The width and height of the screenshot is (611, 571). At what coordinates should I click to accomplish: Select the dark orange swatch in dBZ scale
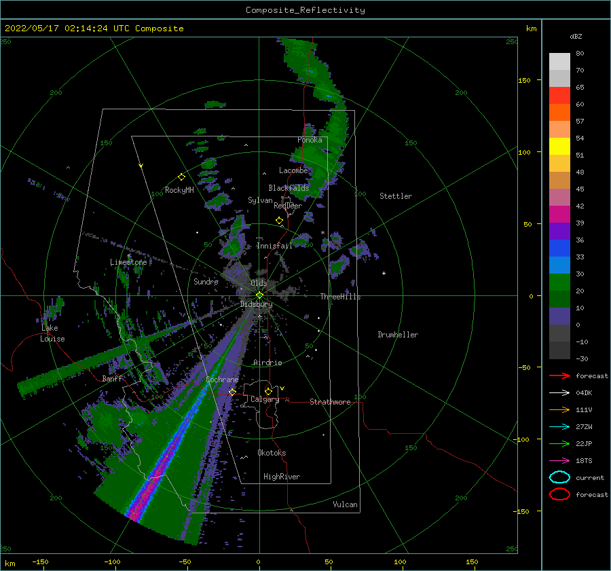tap(559, 113)
